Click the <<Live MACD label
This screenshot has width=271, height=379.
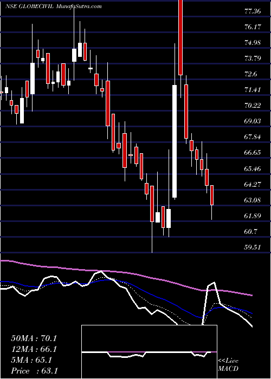tap(228, 365)
